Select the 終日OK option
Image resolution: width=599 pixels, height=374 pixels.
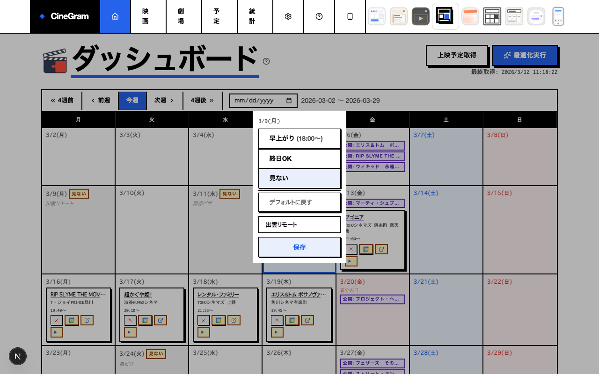click(299, 158)
